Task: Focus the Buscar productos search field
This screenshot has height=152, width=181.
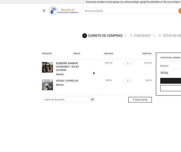Action: [129, 11]
